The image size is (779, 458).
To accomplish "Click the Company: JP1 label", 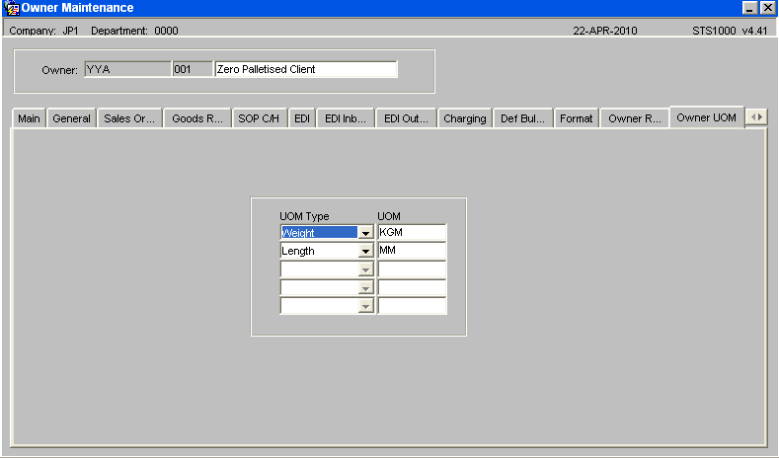I will [x=44, y=31].
